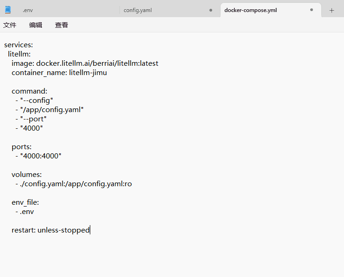344x277 pixels.
Task: Click the 'volumes:' line
Action: (x=26, y=175)
